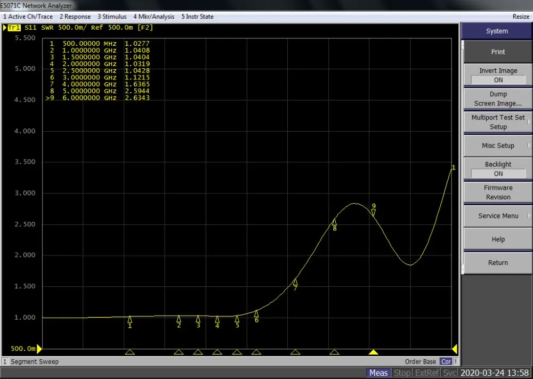Click the channel 1 indicator in status bar
This screenshot has width=533, height=379.
click(5, 361)
